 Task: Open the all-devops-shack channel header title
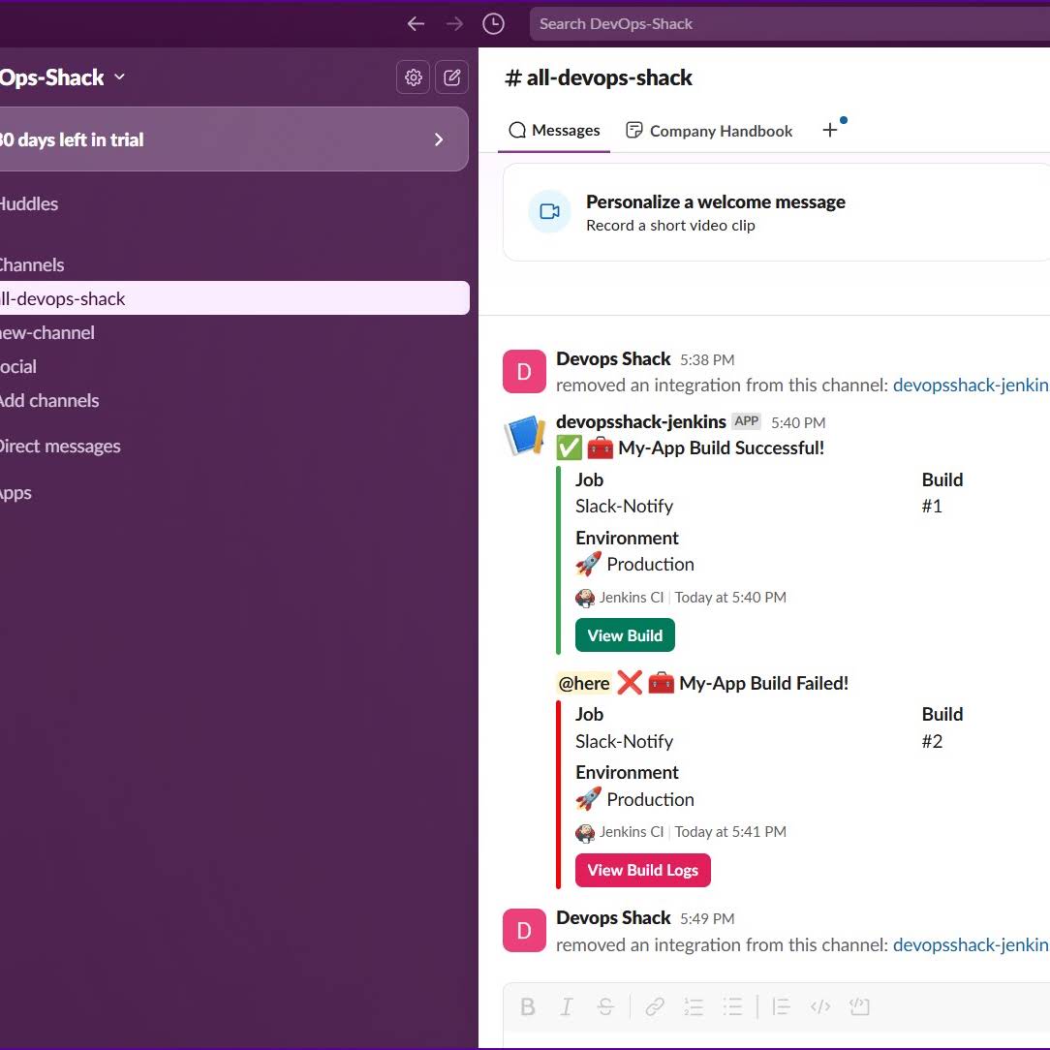tap(599, 77)
